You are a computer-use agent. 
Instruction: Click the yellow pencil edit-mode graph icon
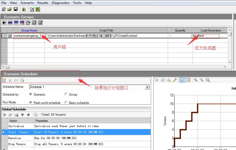[x=175, y=80]
